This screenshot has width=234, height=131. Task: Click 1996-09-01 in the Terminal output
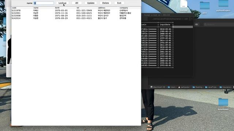(166, 43)
